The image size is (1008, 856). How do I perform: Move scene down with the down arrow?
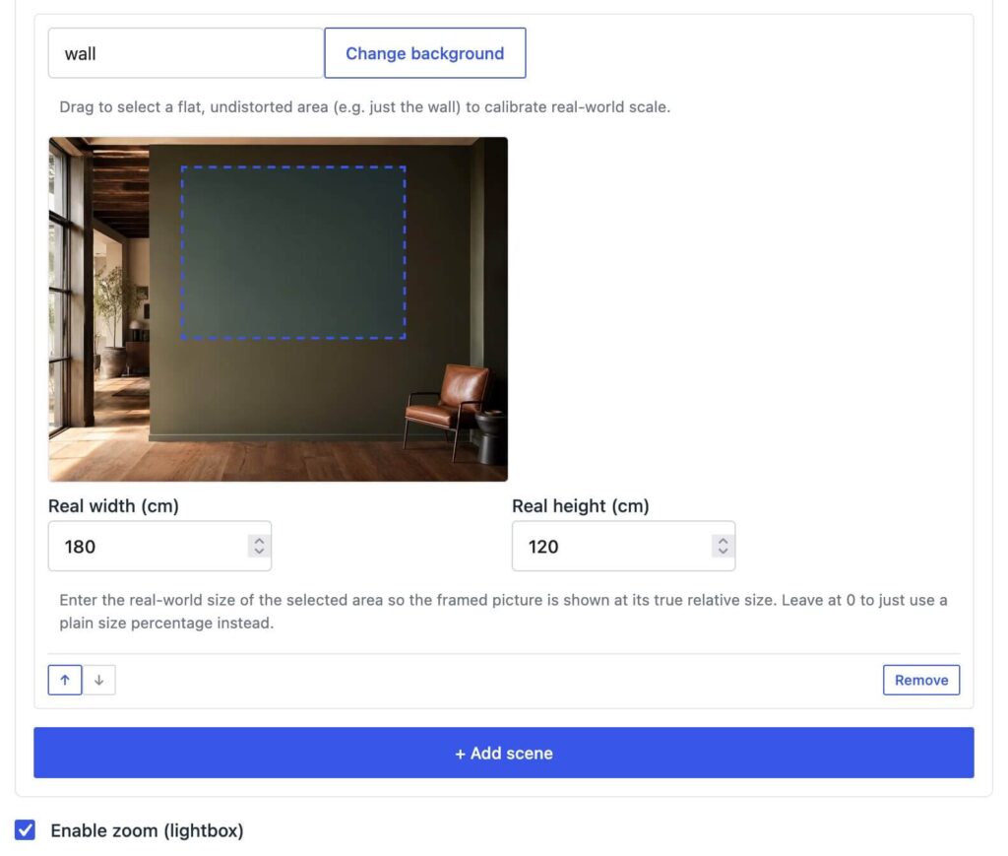[x=99, y=680]
